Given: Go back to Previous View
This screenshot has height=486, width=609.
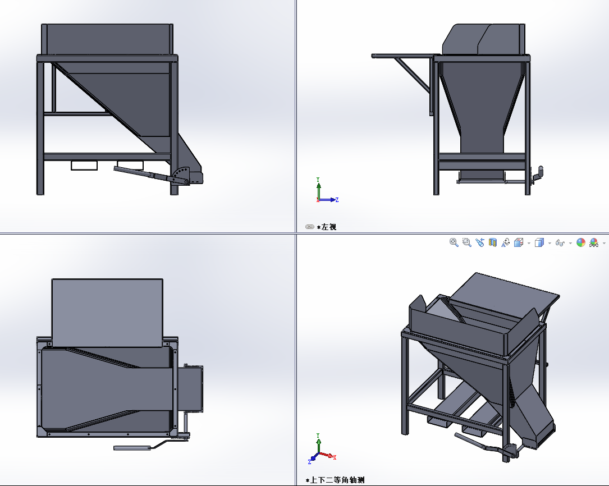Looking at the screenshot, I should click(x=480, y=242).
